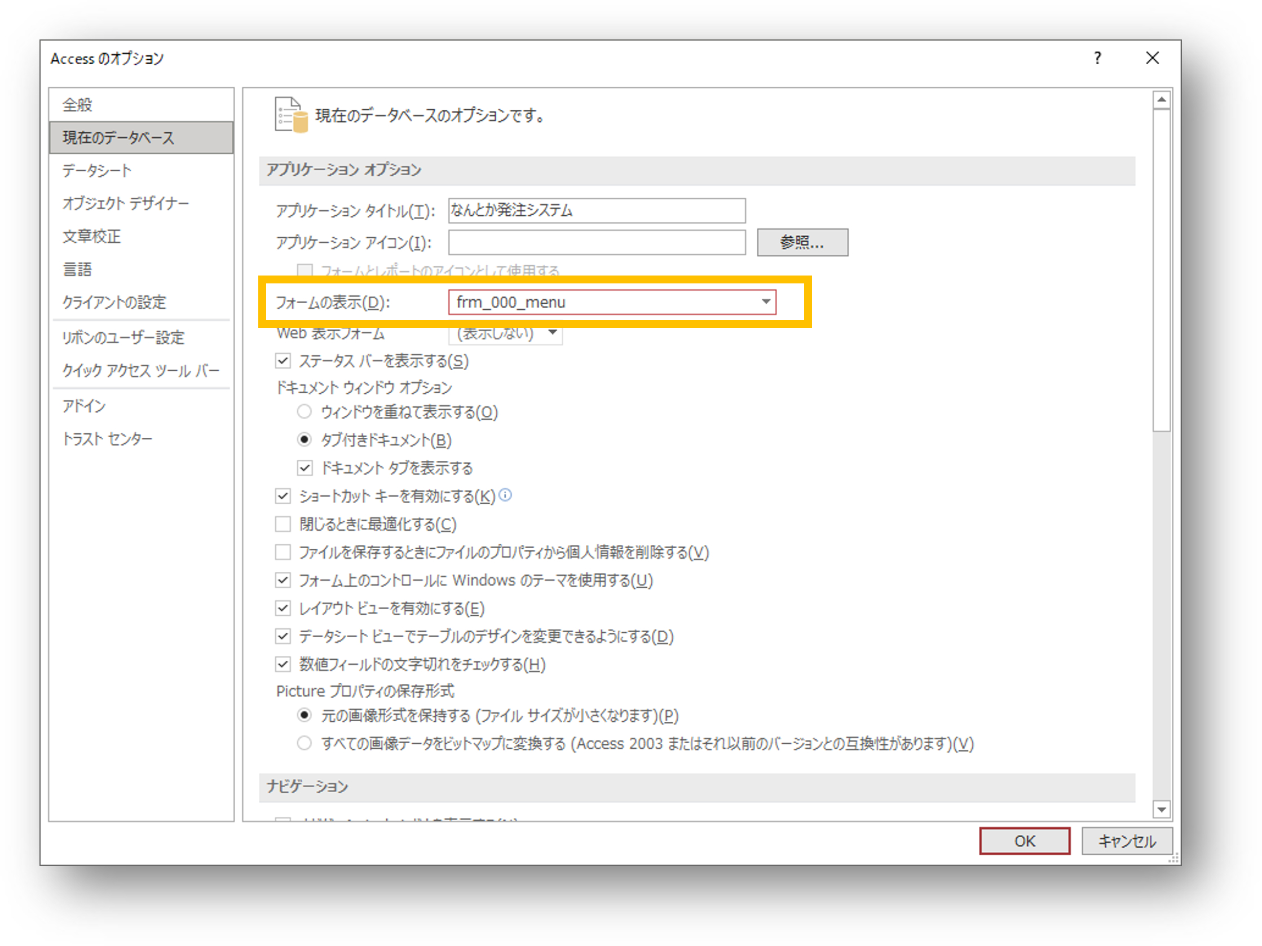The width and height of the screenshot is (1262, 946).
Task: Toggle ステータス バーを表示する checkbox
Action: [283, 361]
